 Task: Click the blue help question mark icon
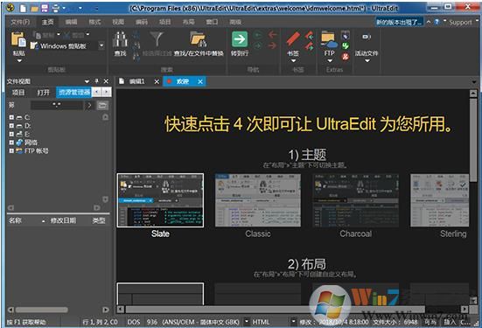point(437,22)
